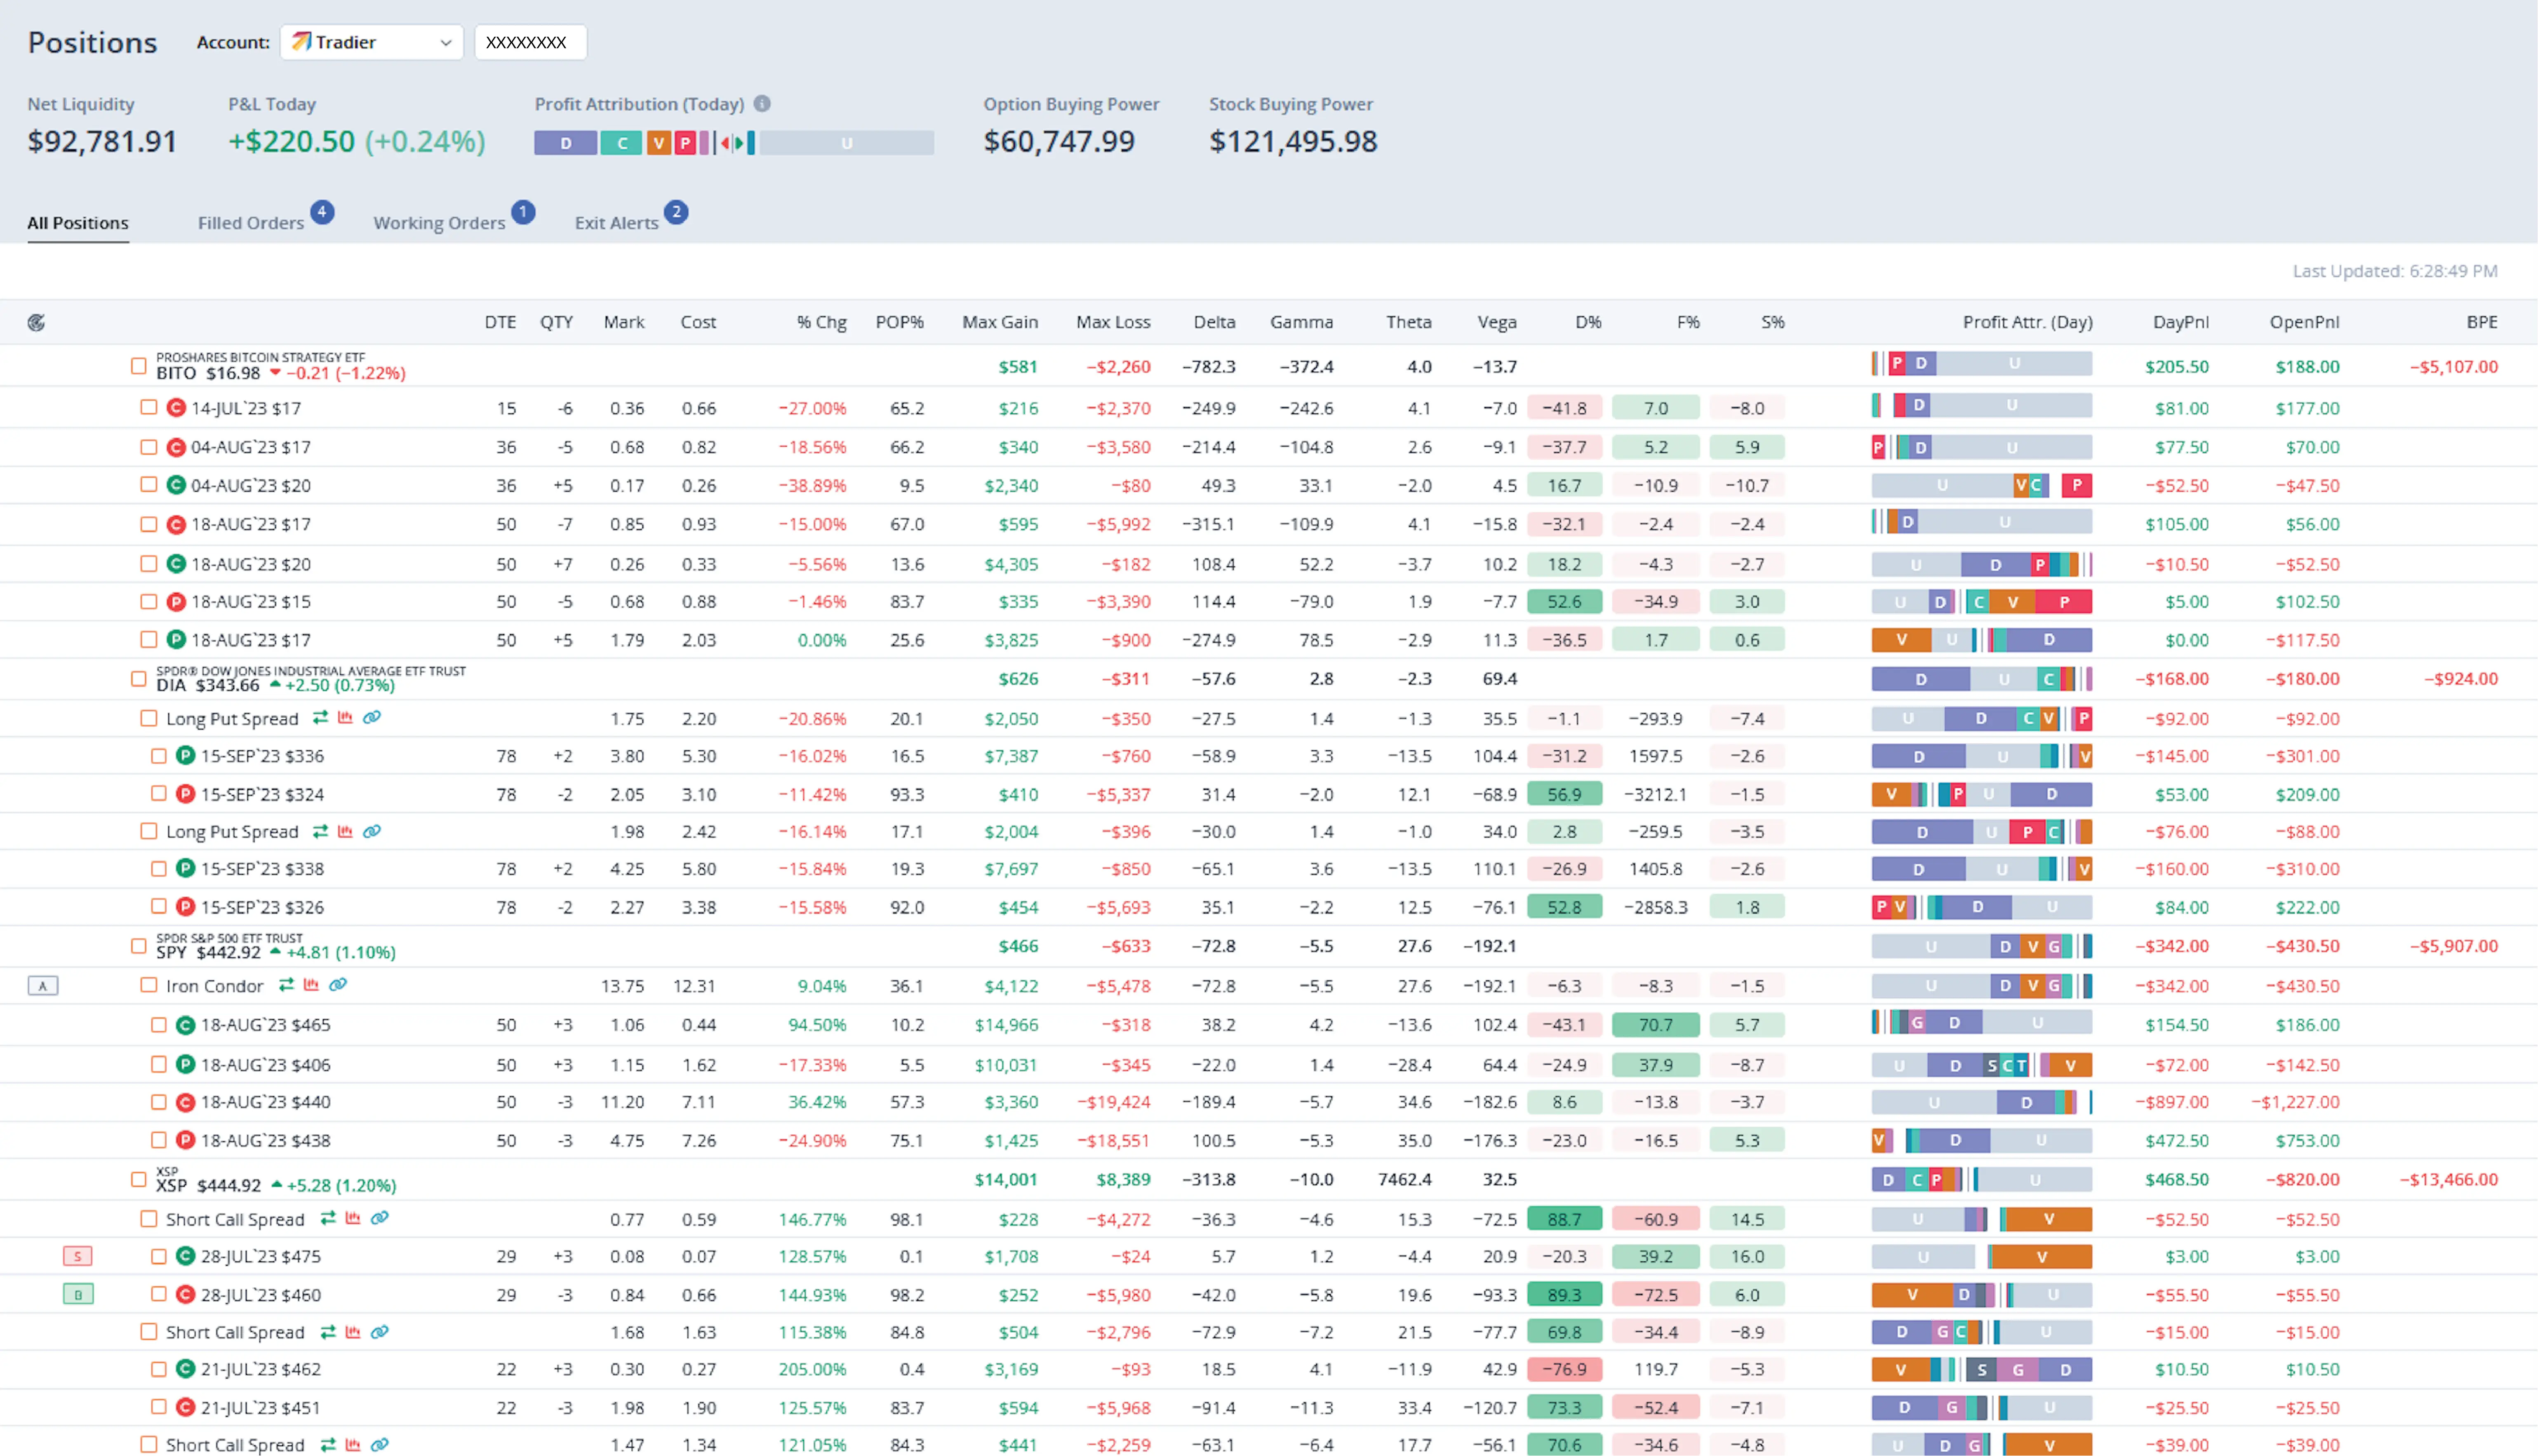Sort by the POP% column header

pyautogui.click(x=900, y=322)
